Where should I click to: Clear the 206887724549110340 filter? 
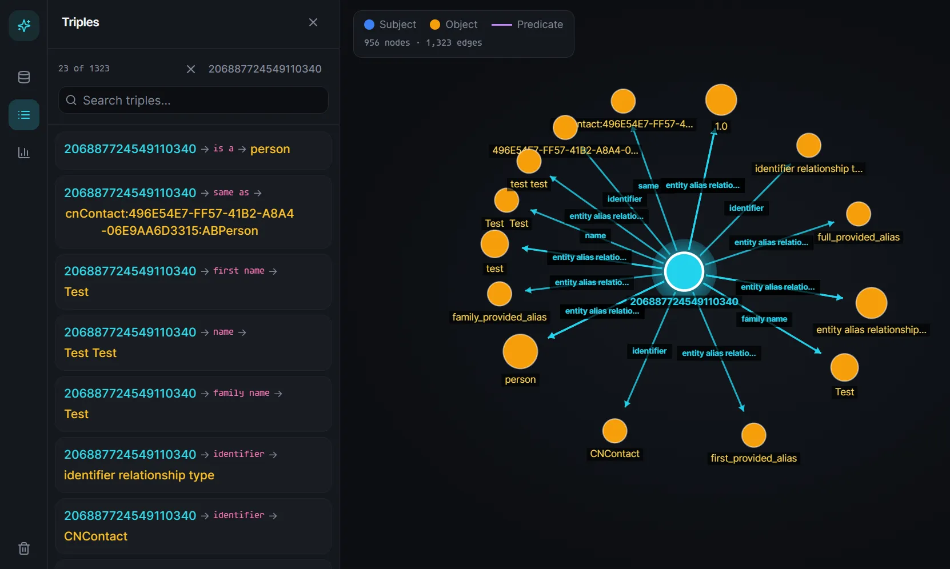tap(191, 69)
